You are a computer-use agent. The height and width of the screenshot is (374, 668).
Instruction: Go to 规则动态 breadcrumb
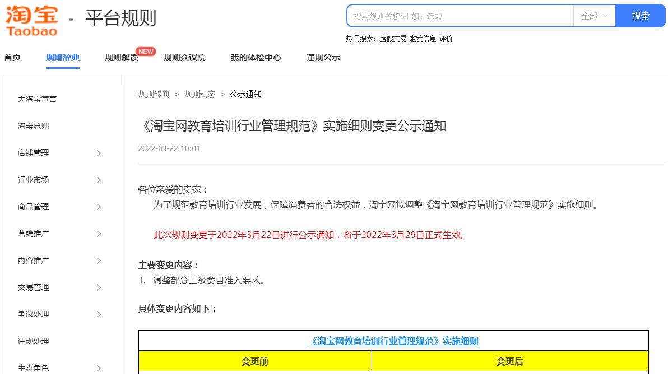200,94
